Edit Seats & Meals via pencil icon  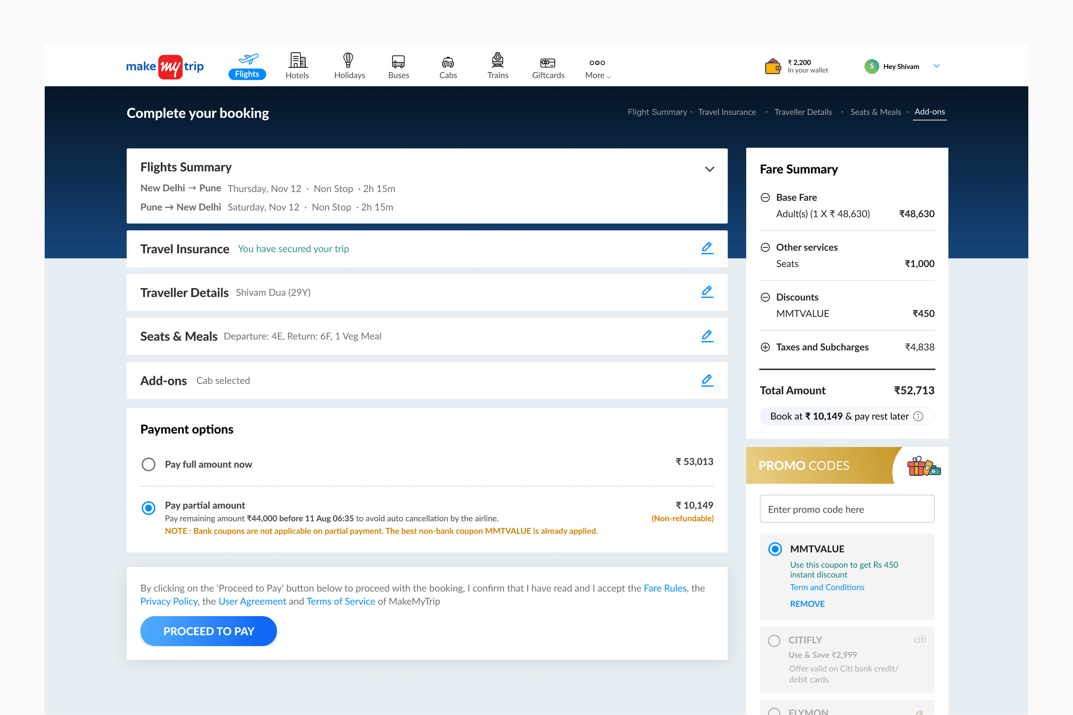(x=707, y=336)
